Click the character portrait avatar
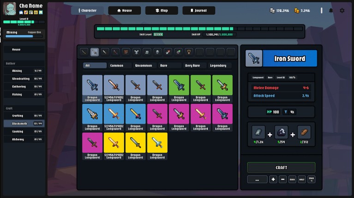Viewport: 354px width, 198px height. coord(10,9)
